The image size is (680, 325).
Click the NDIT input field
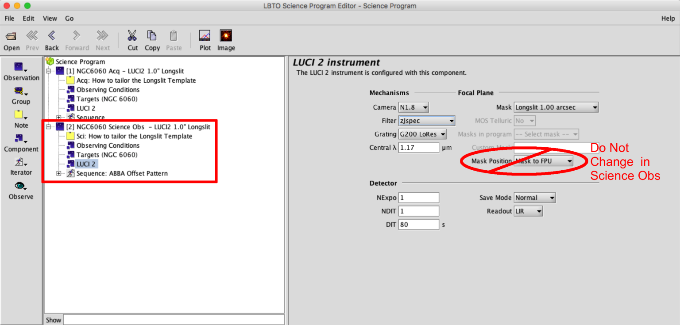tap(419, 211)
